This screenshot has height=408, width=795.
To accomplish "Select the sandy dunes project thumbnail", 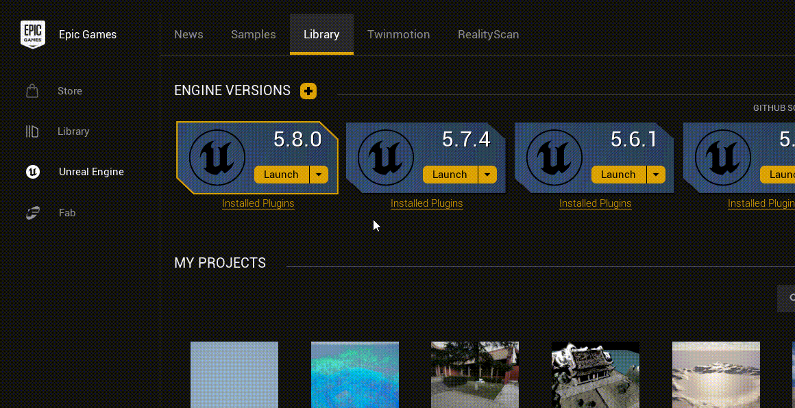I will tap(716, 374).
